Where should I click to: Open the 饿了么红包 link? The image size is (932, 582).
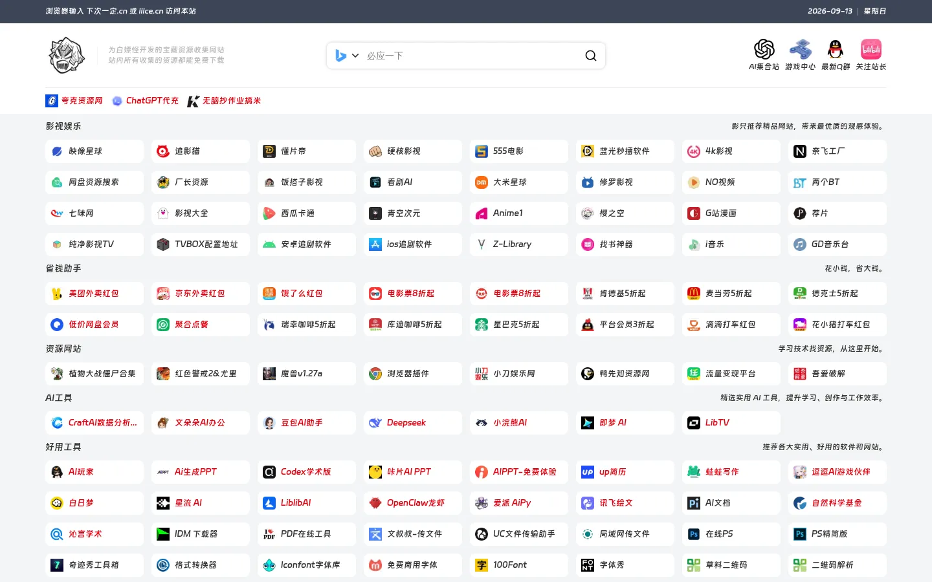pos(307,294)
